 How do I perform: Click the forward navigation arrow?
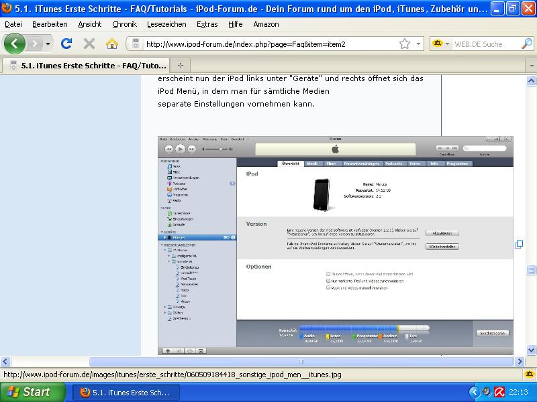[35, 44]
